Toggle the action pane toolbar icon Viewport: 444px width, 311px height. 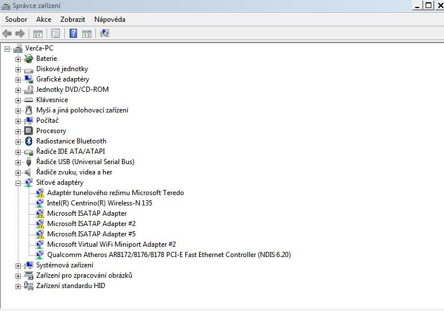pos(87,34)
